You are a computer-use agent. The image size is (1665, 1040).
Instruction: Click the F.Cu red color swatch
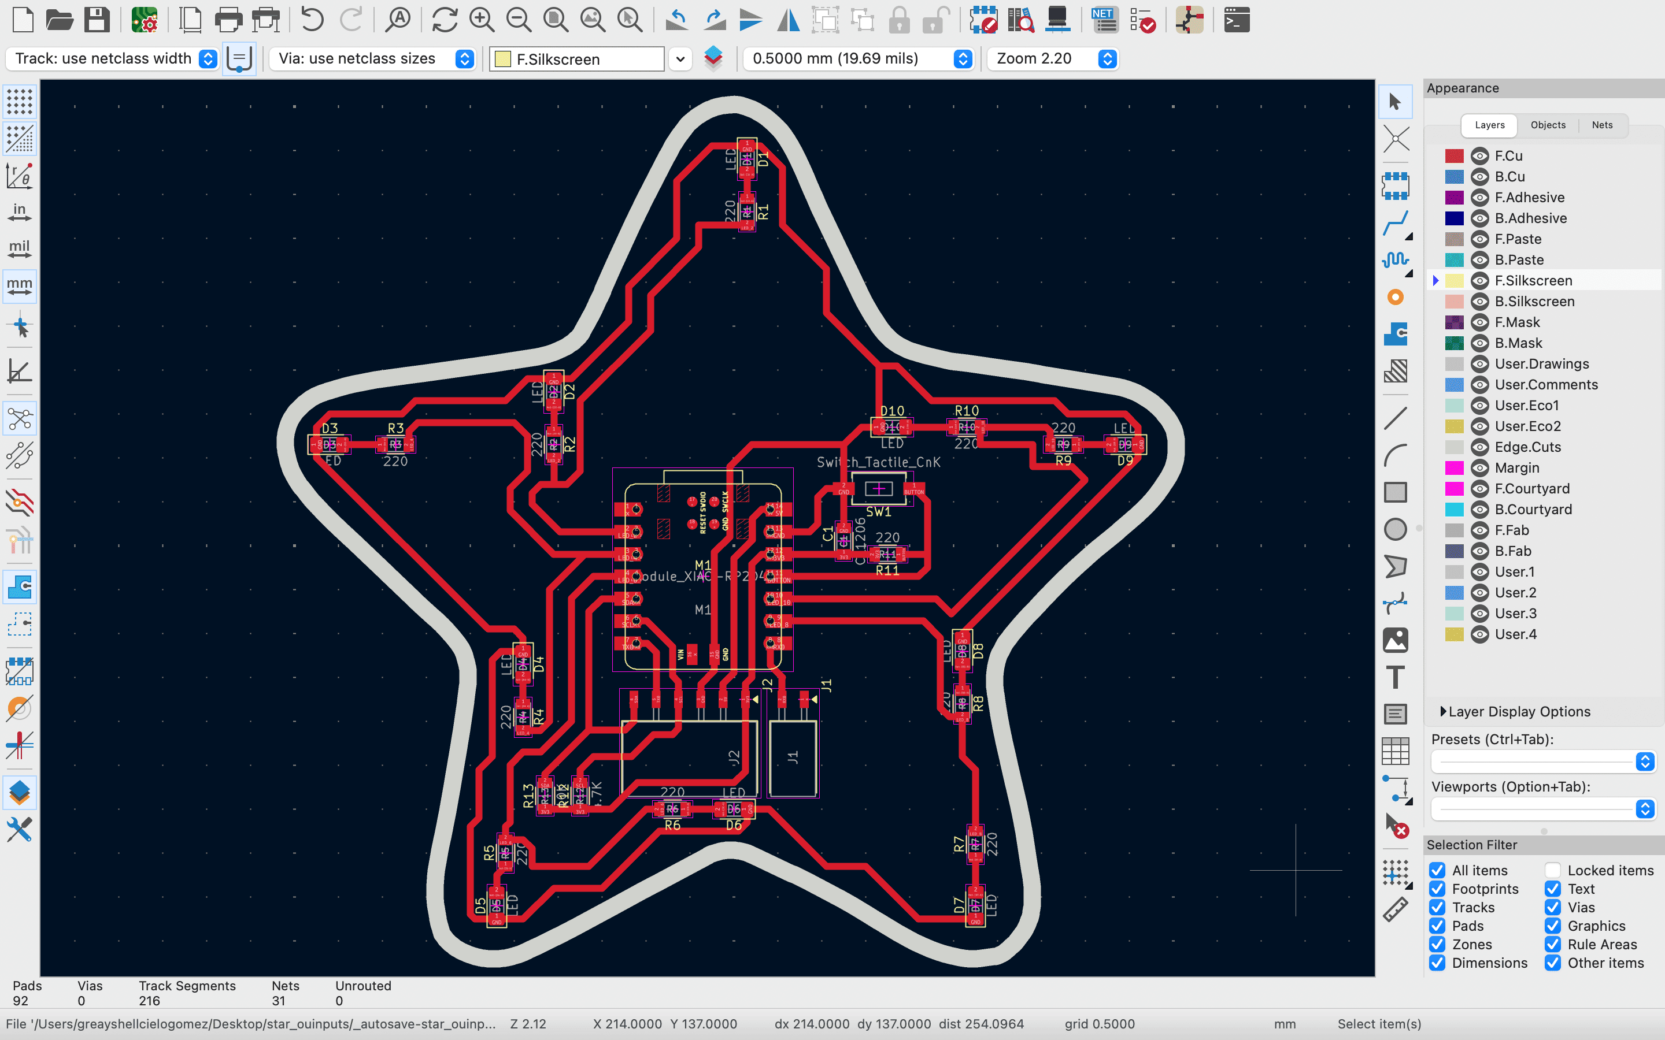1454,156
